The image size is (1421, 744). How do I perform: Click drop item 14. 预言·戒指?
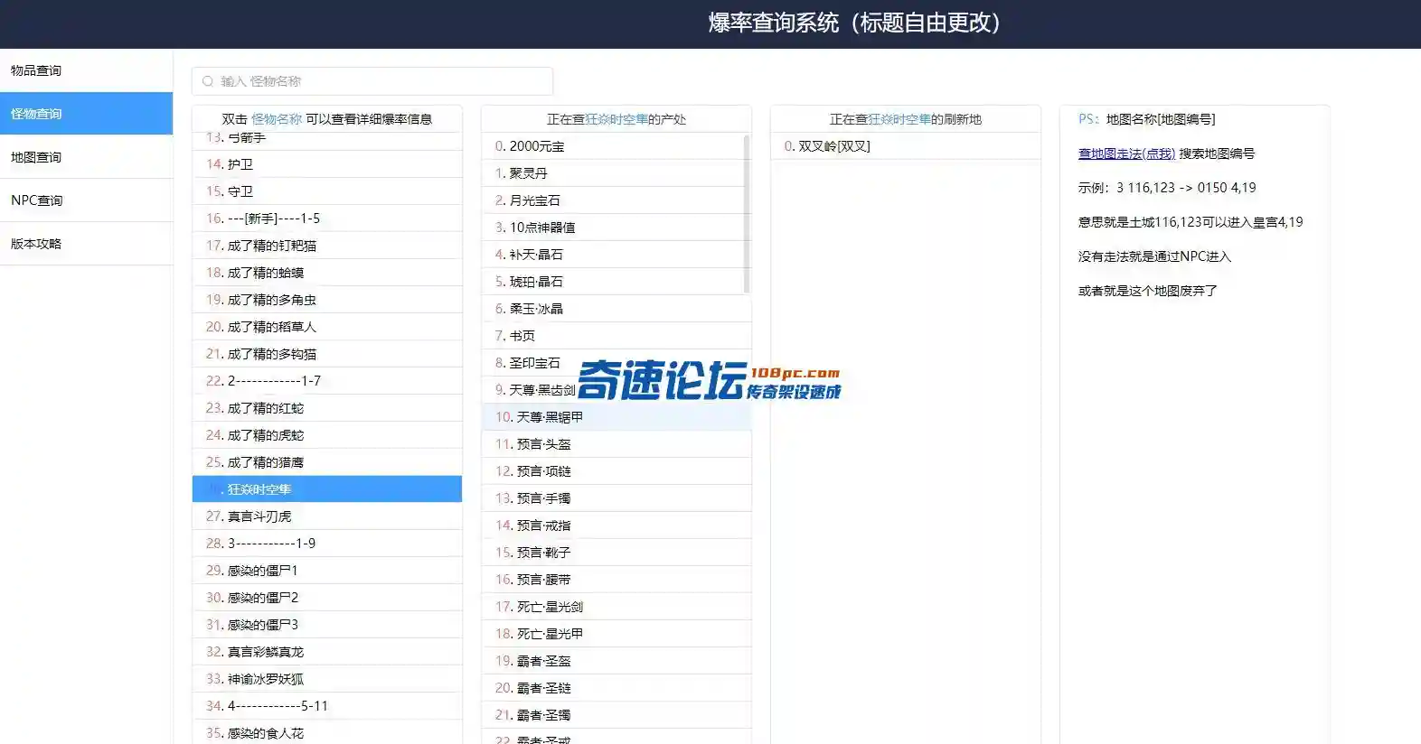[616, 525]
